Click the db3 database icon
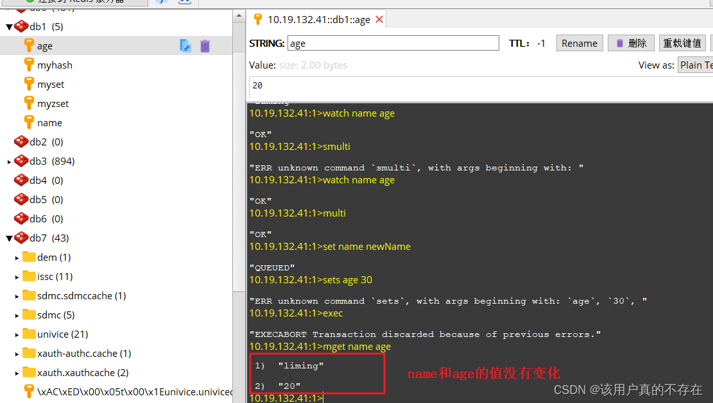 [x=21, y=161]
